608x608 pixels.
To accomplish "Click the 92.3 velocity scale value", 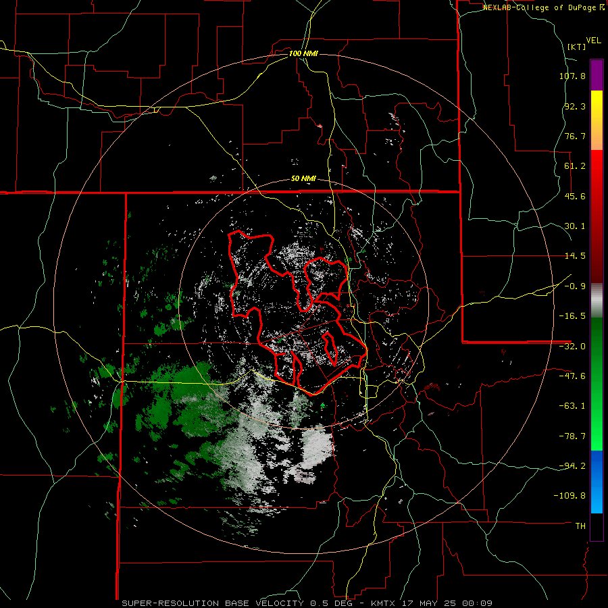I will coord(575,106).
